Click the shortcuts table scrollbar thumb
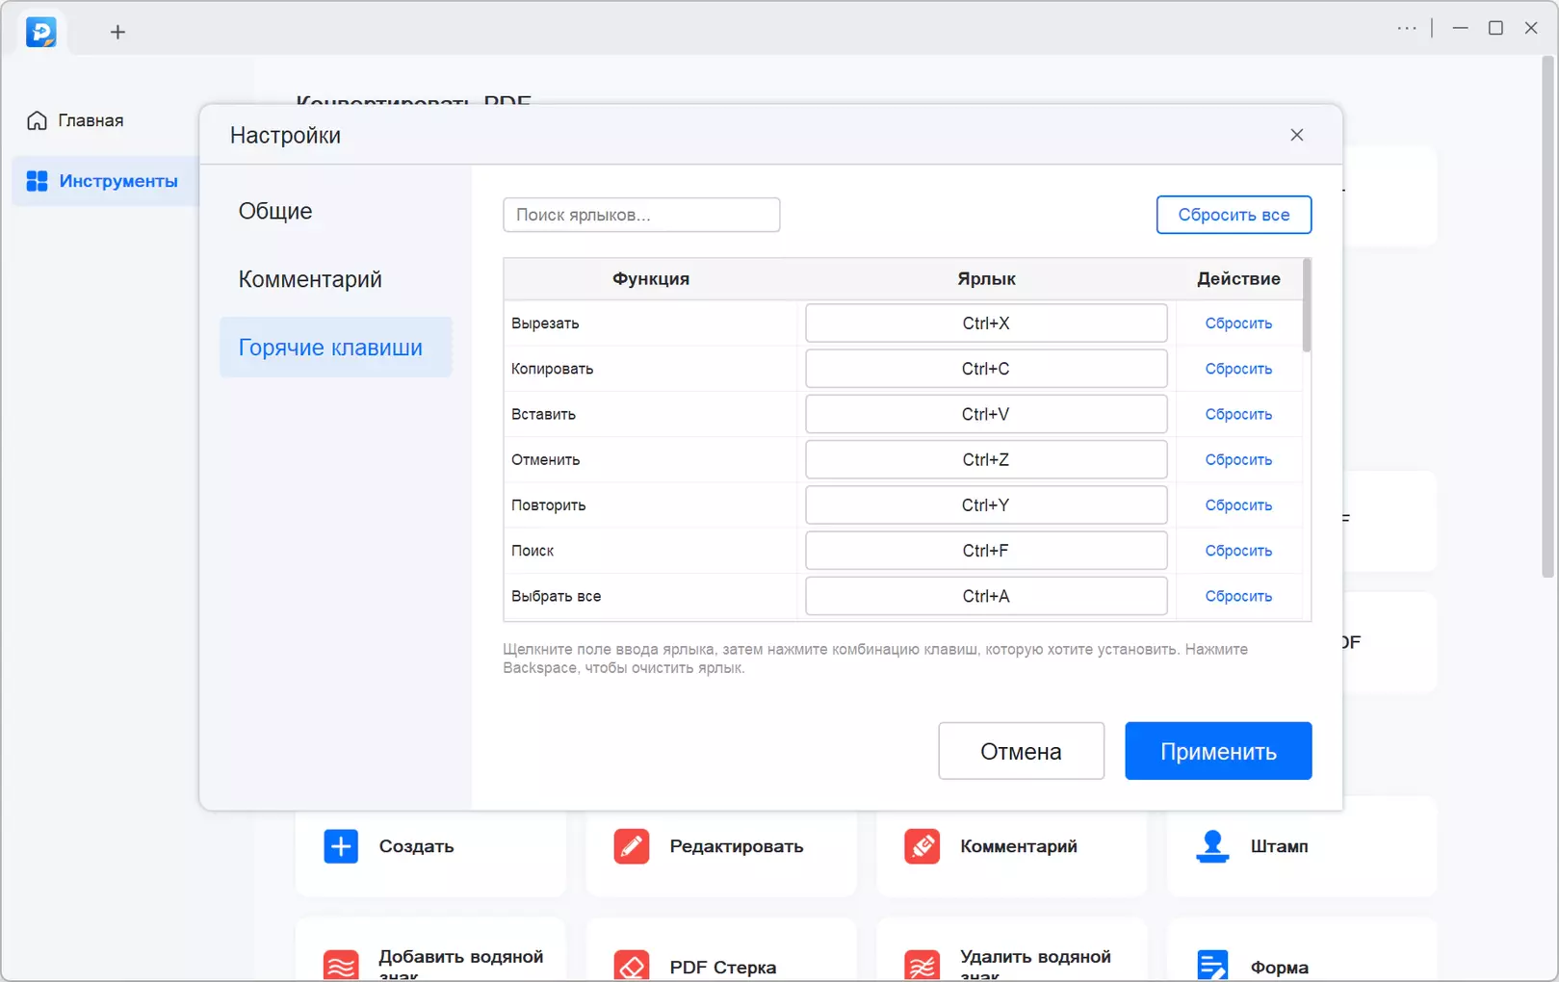Image resolution: width=1559 pixels, height=982 pixels. (1307, 305)
